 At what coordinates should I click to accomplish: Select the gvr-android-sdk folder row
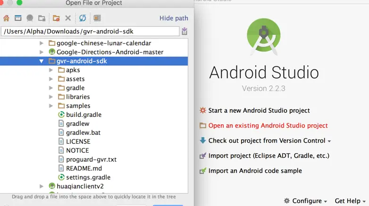pyautogui.click(x=94, y=61)
